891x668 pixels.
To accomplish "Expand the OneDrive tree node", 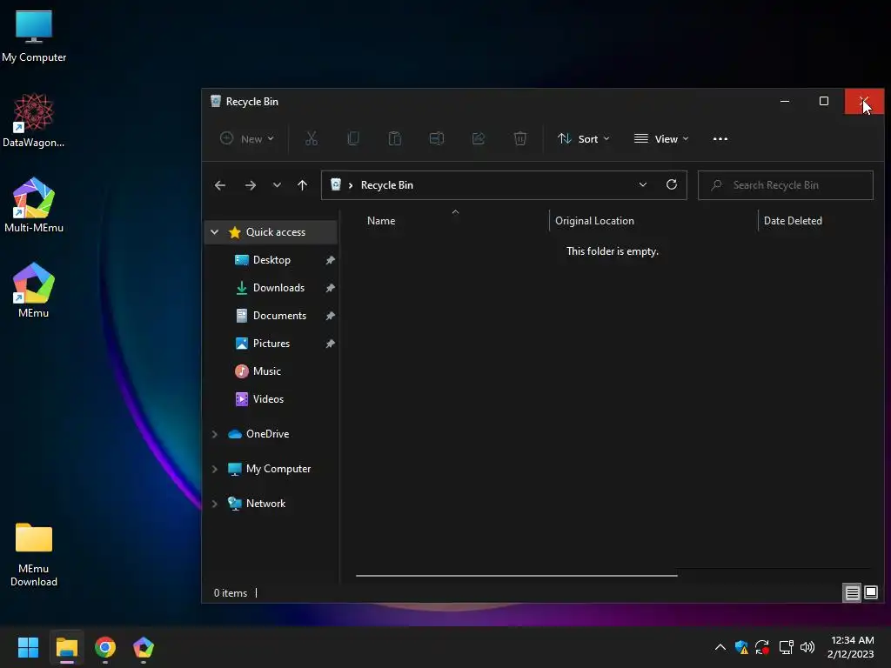I will coord(214,434).
